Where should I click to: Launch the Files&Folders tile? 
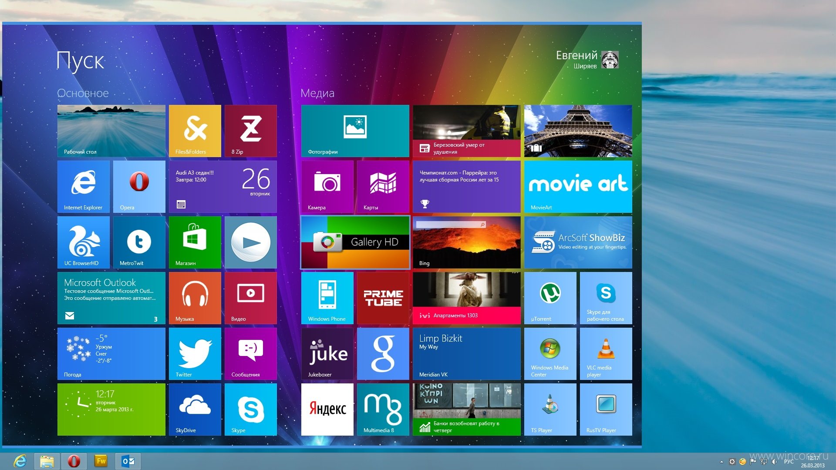click(x=195, y=131)
